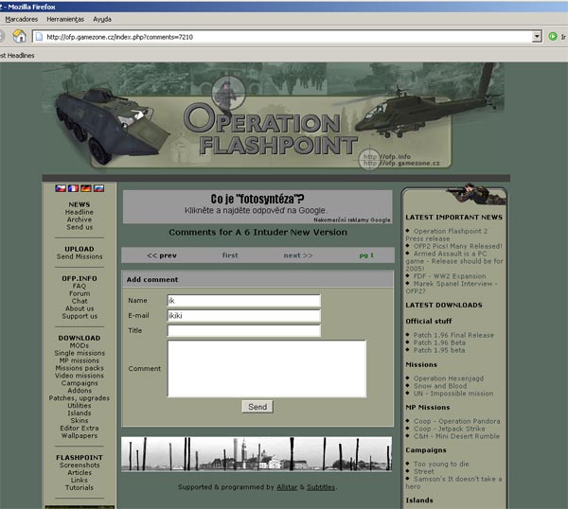Click the Comment text area
The width and height of the screenshot is (568, 509).
pyautogui.click(x=267, y=369)
